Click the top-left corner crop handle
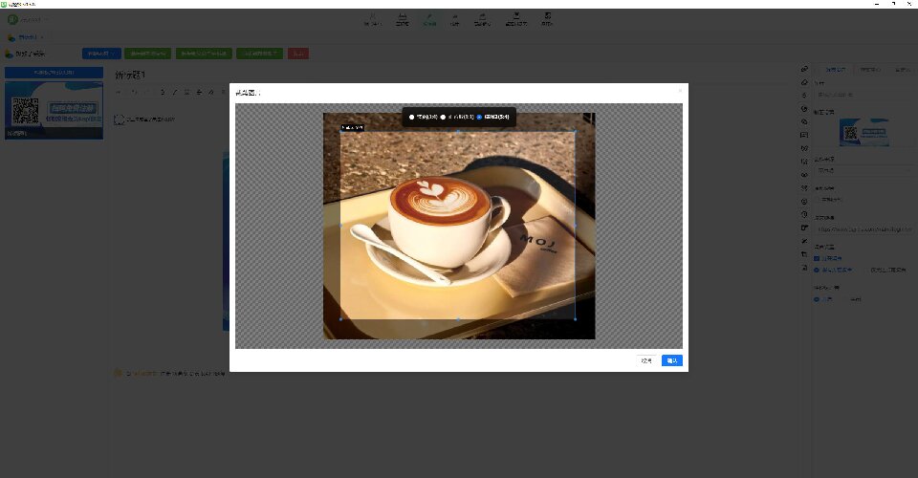Viewport: 918px width, 478px height. 341,131
